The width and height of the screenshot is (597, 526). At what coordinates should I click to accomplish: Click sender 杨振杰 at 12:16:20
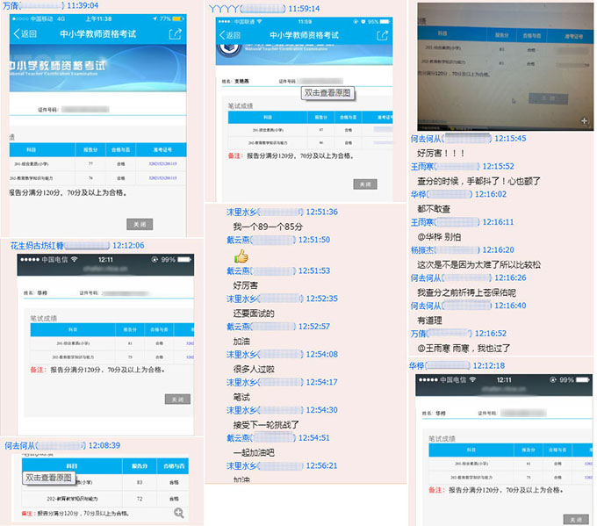click(422, 250)
